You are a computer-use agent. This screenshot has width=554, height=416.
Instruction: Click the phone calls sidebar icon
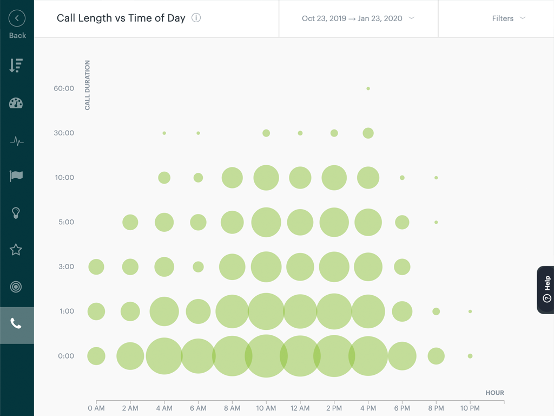click(x=16, y=324)
